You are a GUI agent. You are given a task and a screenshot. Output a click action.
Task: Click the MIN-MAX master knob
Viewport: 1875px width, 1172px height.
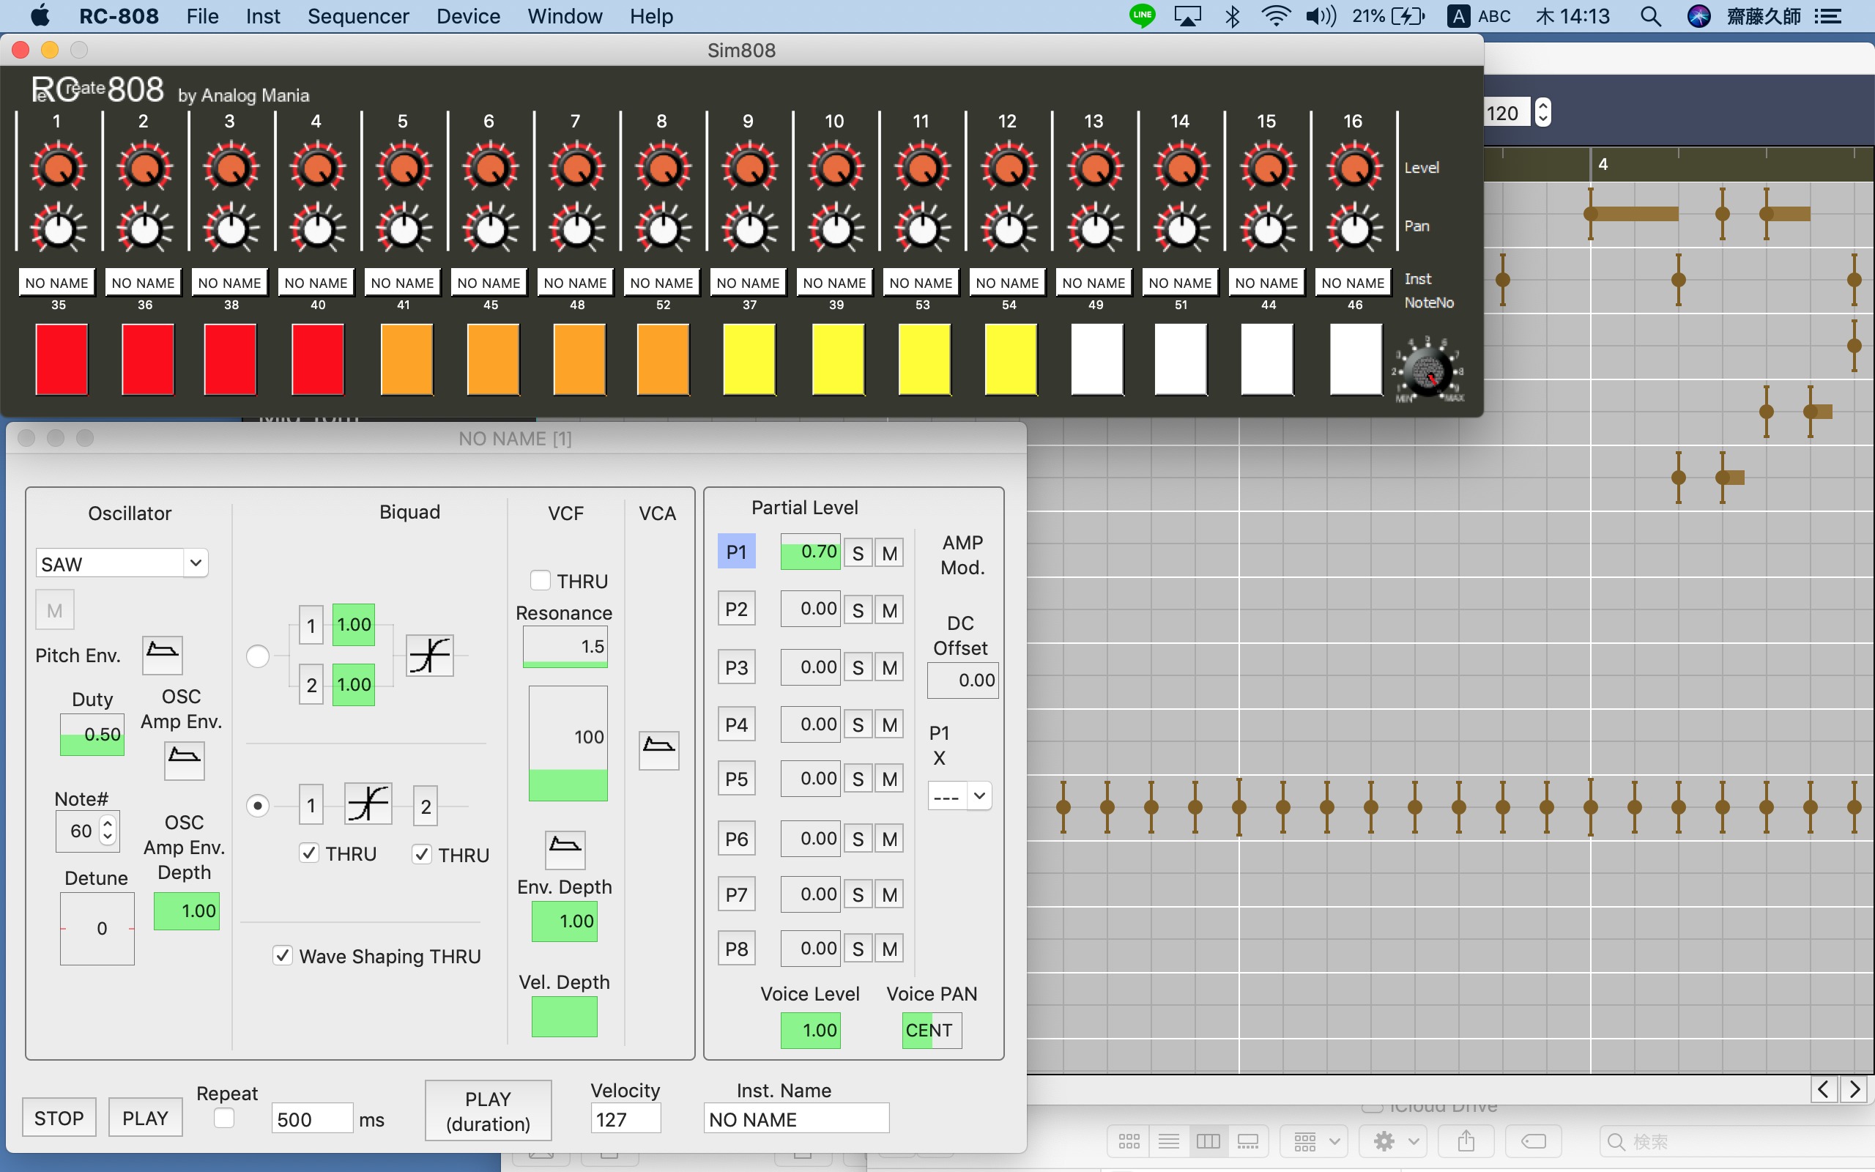[x=1429, y=372]
